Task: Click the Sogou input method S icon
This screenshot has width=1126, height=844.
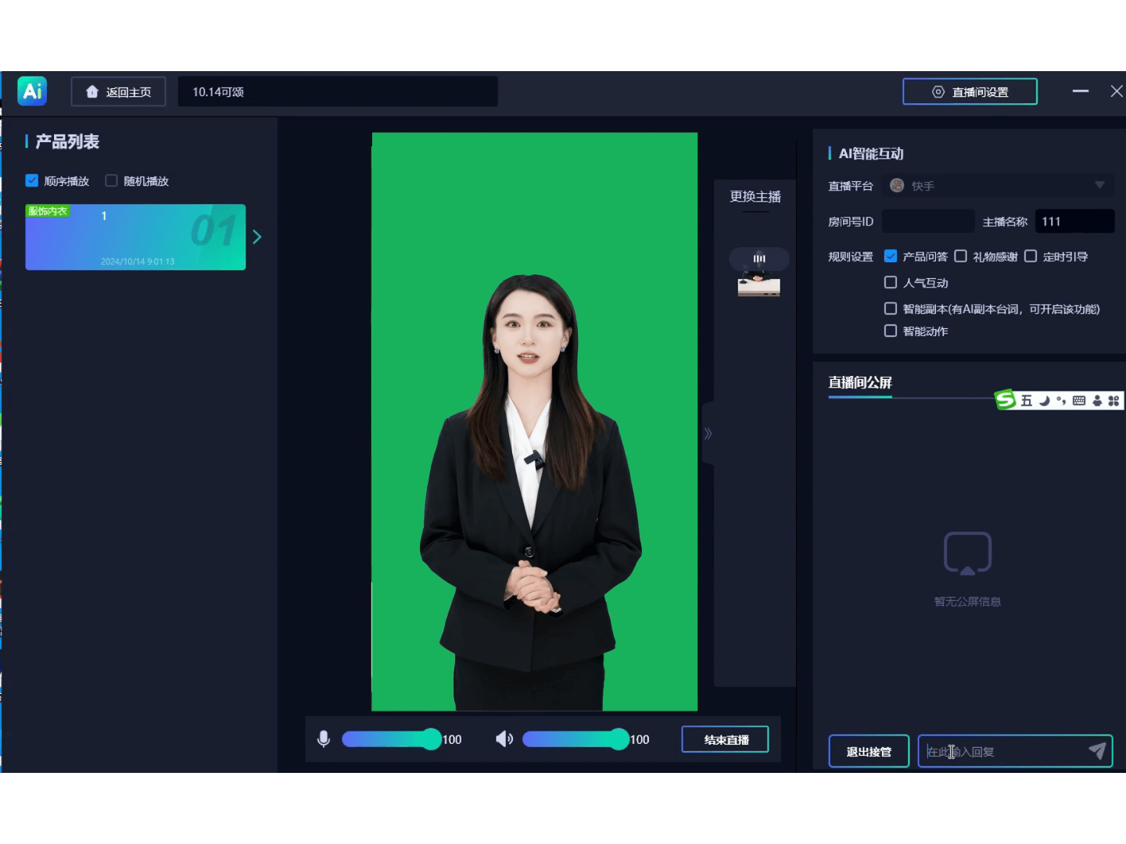Action: coord(1005,400)
